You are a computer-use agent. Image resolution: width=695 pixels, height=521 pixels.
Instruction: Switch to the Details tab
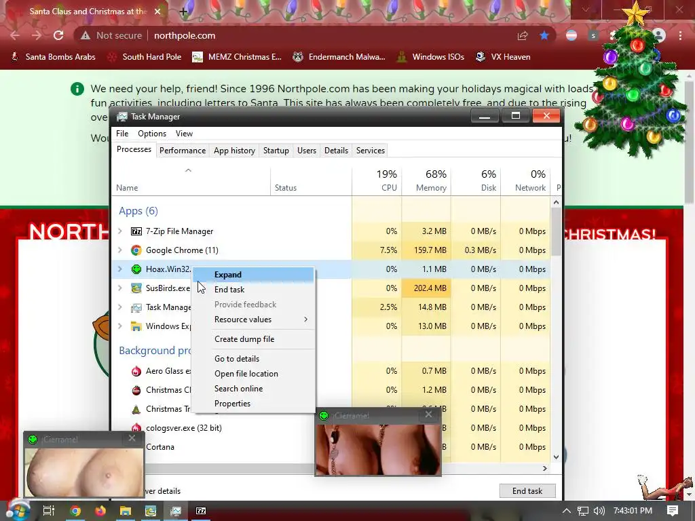pyautogui.click(x=337, y=151)
